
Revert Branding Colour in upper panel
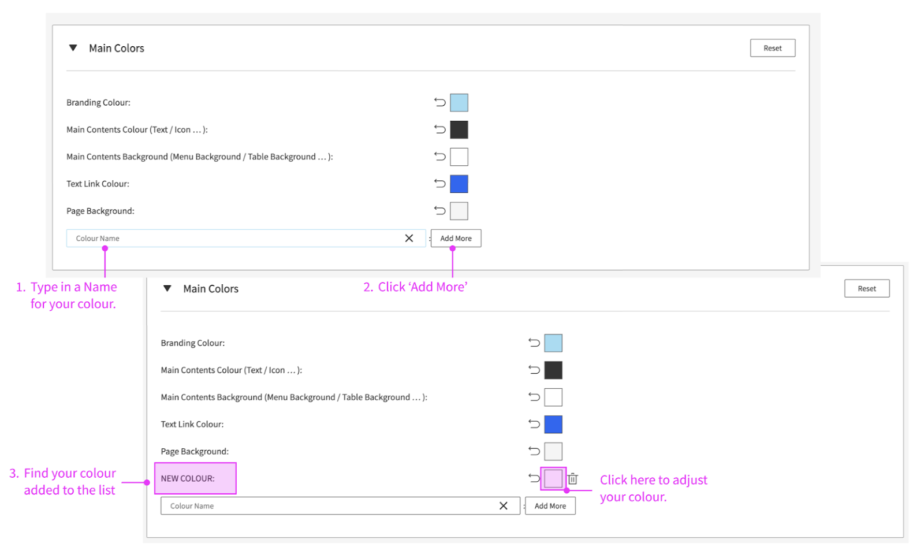tap(440, 102)
